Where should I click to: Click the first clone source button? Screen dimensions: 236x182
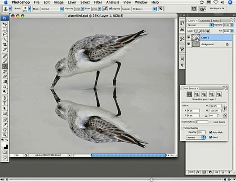[x=189, y=94]
